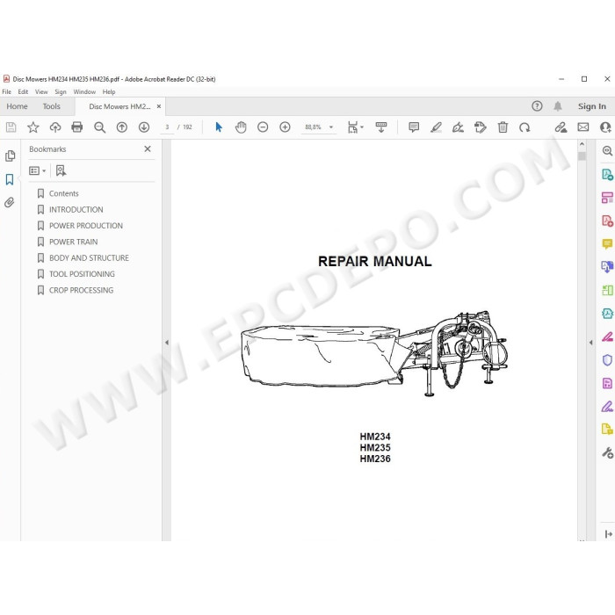Open the 88.8% zoom dropdown
Image resolution: width=615 pixels, height=615 pixels.
[331, 127]
